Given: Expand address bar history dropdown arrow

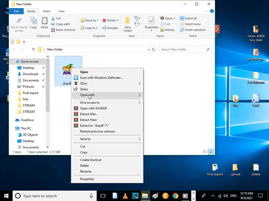Looking at the screenshot, I should click(149, 50).
